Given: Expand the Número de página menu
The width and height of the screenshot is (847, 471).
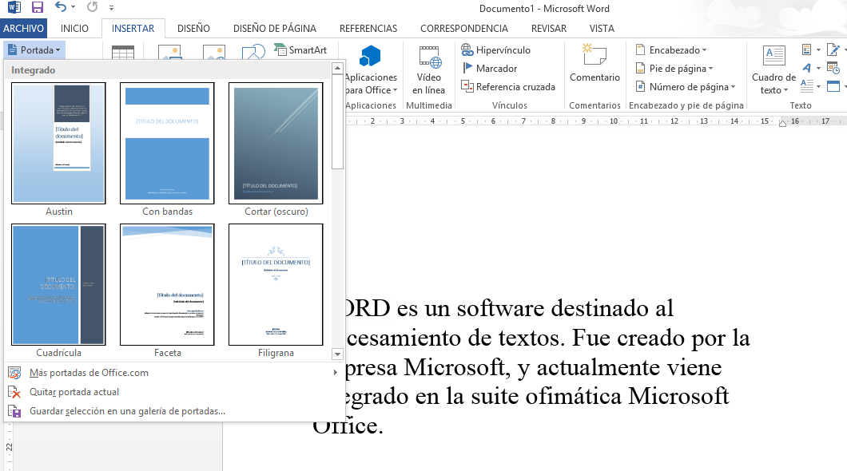Looking at the screenshot, I should (683, 87).
